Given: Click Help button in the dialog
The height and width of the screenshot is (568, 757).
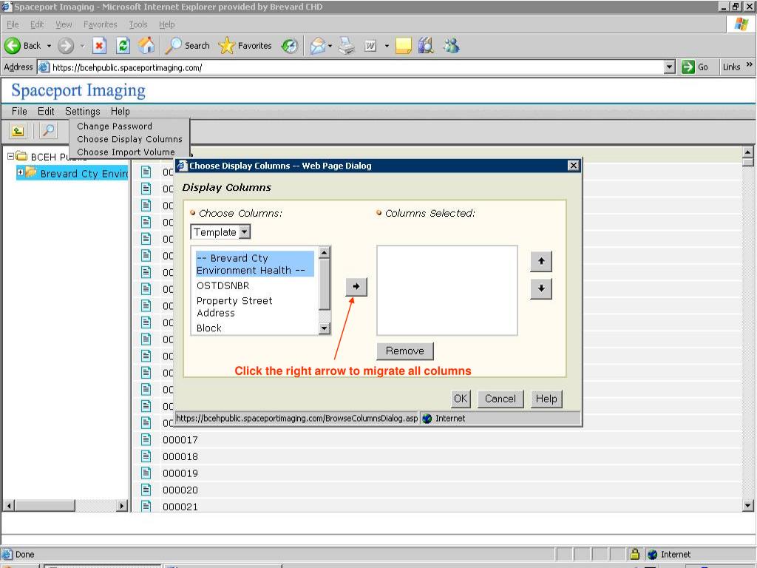Looking at the screenshot, I should pyautogui.click(x=546, y=399).
